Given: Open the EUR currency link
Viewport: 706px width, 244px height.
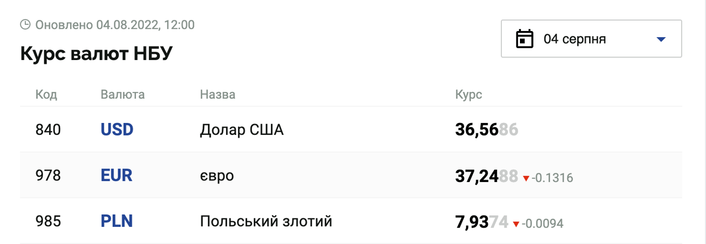Looking at the screenshot, I should (116, 176).
